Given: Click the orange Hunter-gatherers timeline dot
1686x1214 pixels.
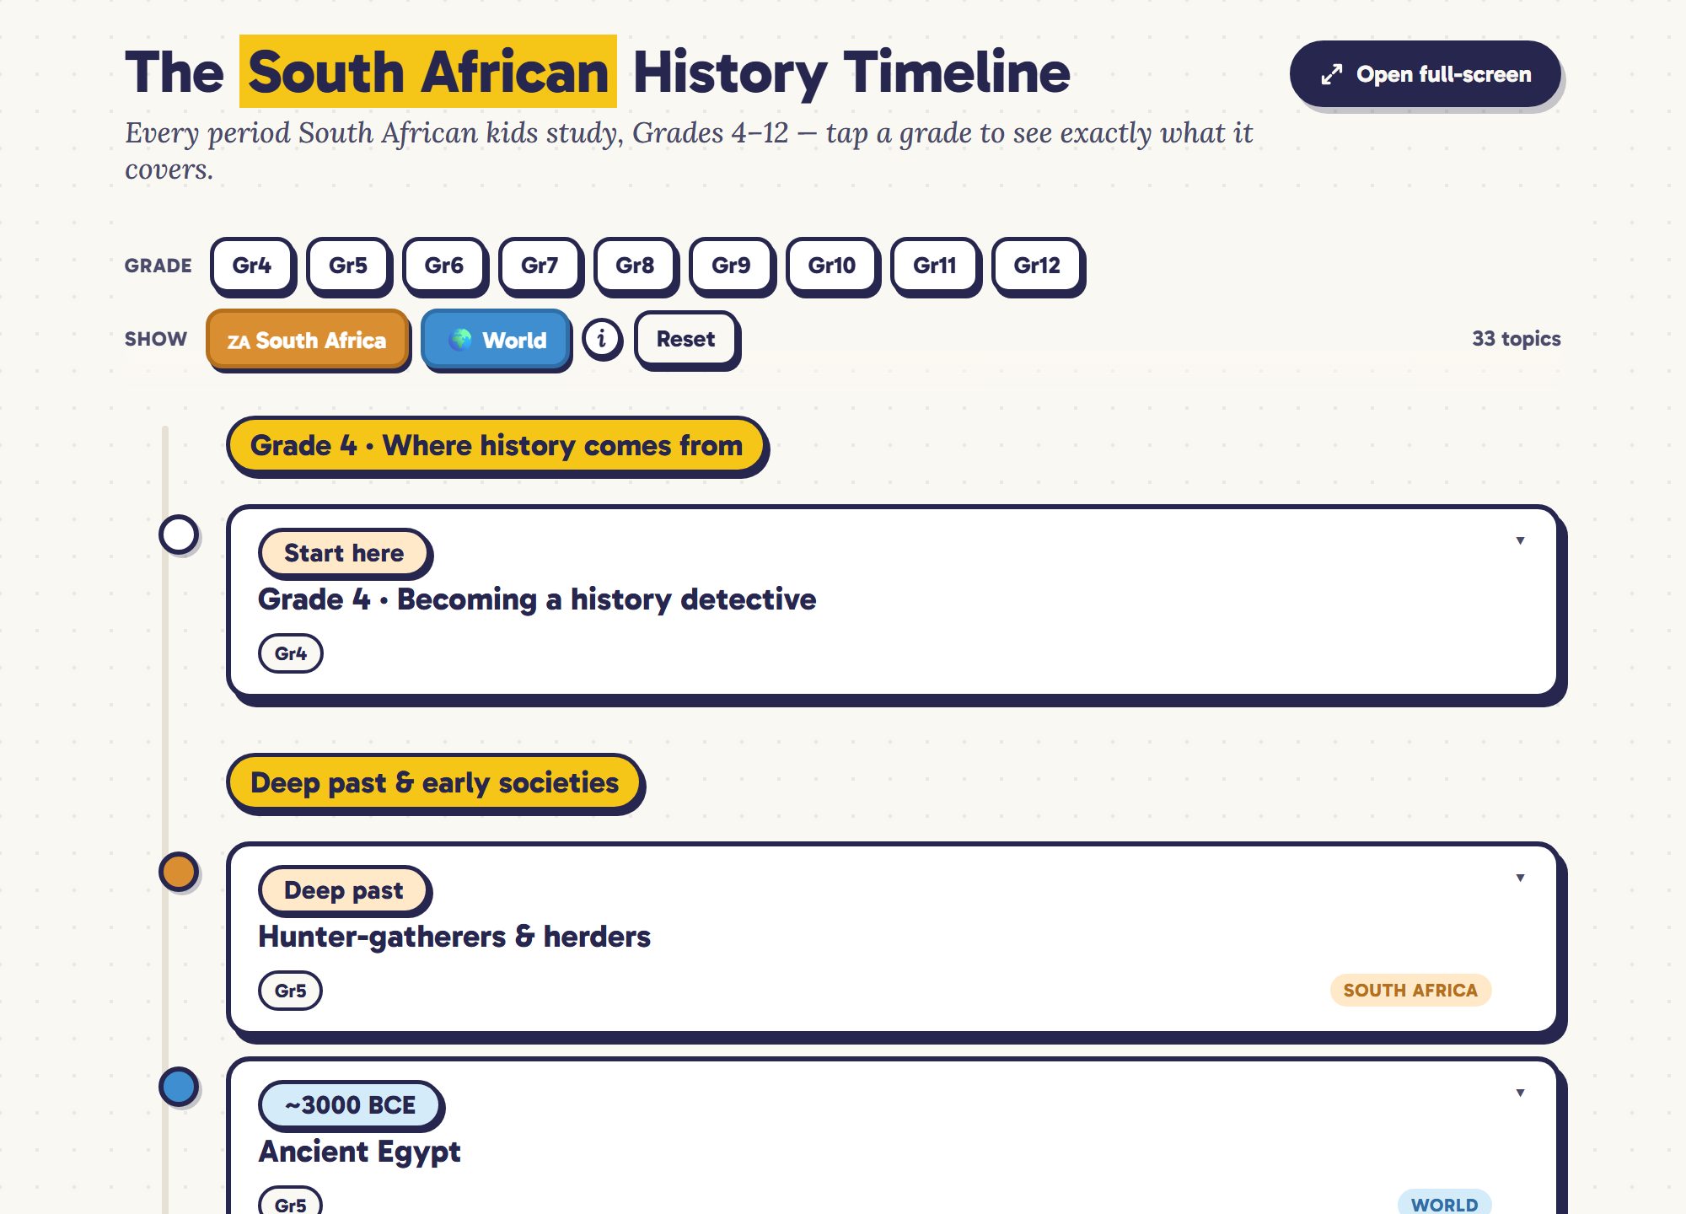Looking at the screenshot, I should [179, 872].
